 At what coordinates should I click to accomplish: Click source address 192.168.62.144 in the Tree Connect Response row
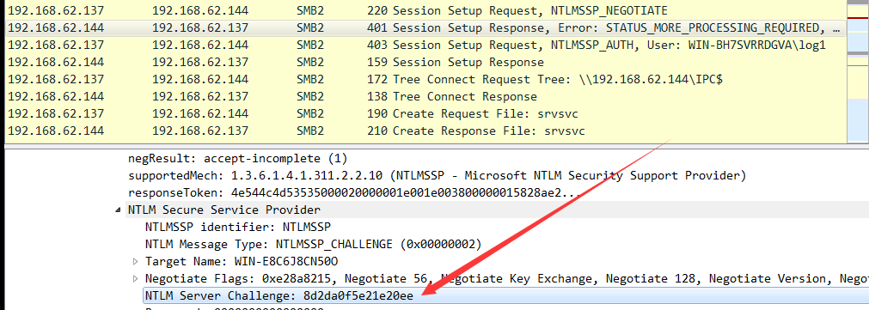57,96
